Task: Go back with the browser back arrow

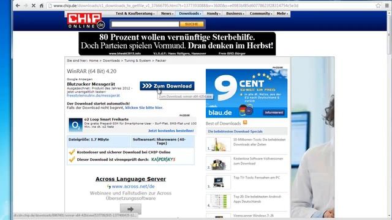Action: click(18, 5)
